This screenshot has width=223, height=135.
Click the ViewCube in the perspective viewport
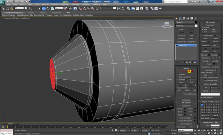click(x=167, y=24)
